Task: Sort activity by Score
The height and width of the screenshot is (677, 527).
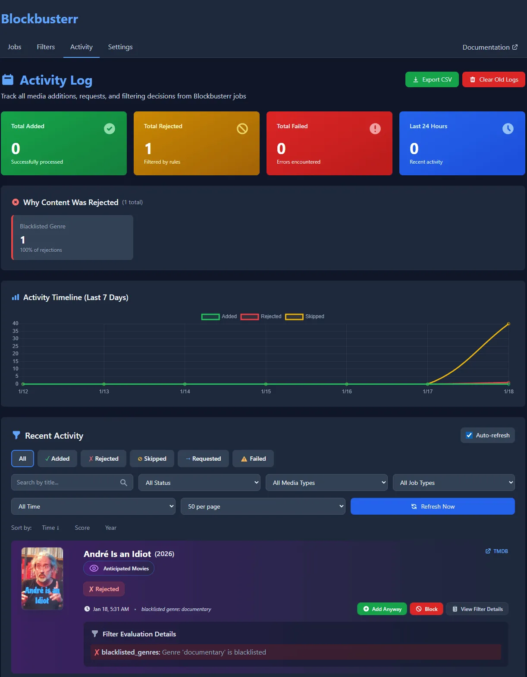Action: 82,528
